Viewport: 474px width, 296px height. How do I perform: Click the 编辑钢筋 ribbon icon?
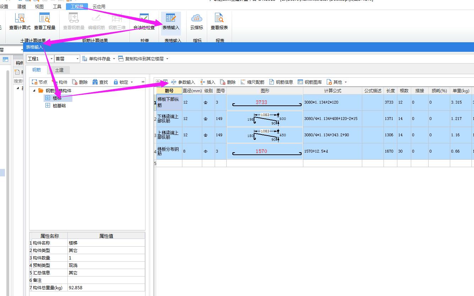[x=97, y=21]
